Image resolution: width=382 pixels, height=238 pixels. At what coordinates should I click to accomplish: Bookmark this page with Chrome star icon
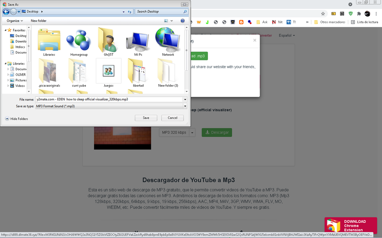pos(323,14)
